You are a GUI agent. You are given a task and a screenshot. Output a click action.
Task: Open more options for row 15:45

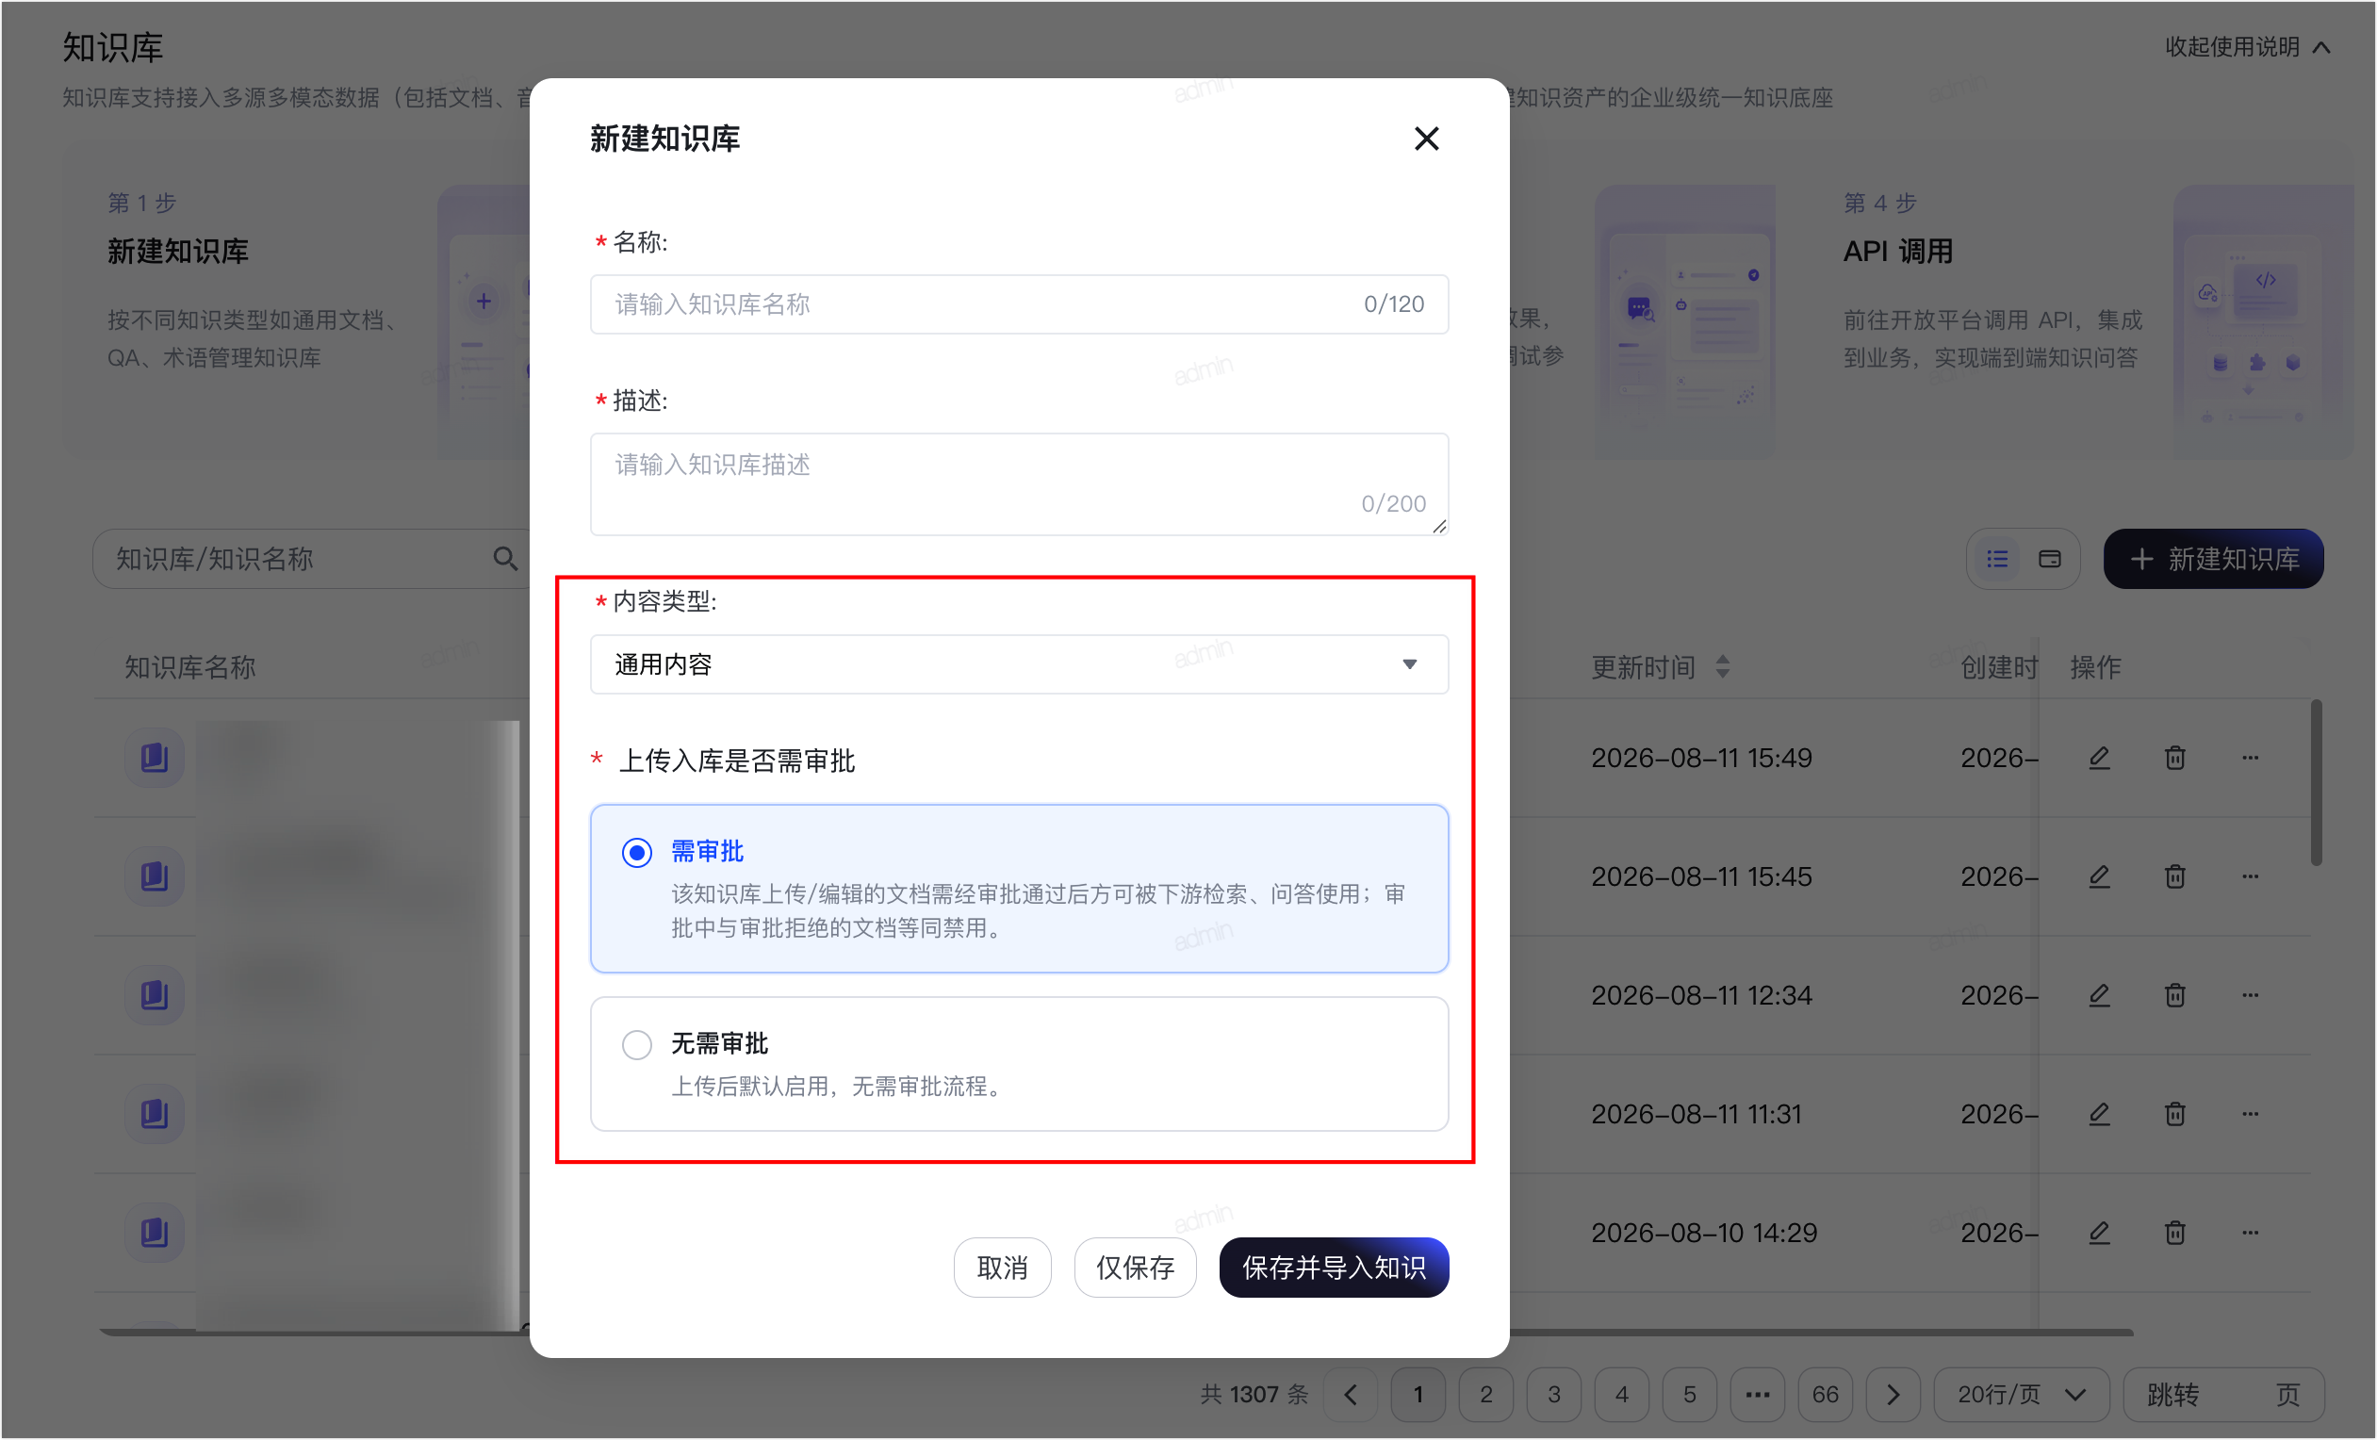2250,876
